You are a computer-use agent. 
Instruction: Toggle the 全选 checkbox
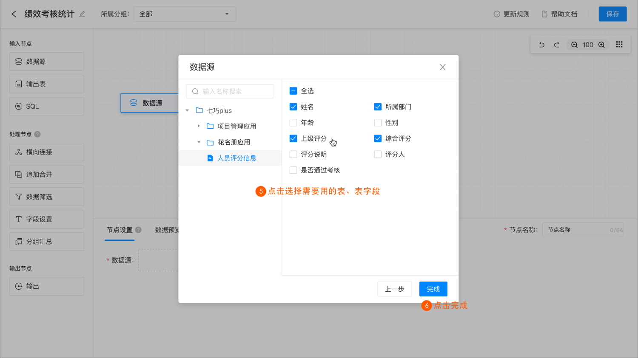point(293,91)
